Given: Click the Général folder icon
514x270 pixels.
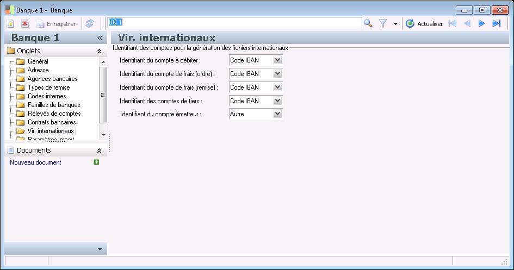Looking at the screenshot, I should [x=21, y=61].
